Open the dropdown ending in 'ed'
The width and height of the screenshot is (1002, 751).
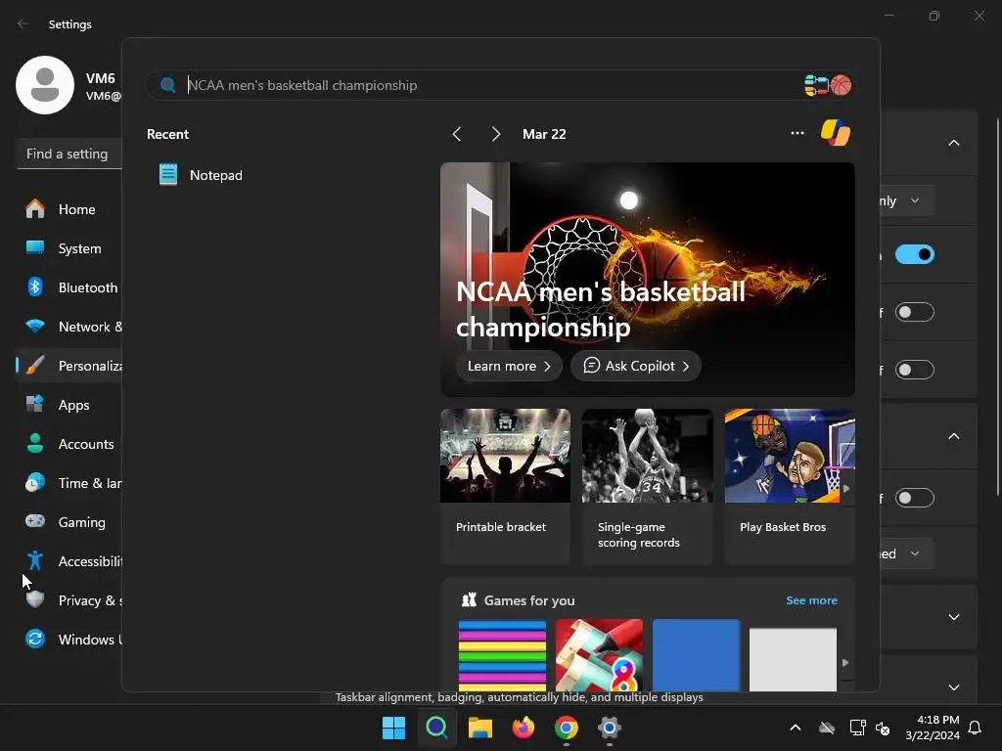coord(906,553)
